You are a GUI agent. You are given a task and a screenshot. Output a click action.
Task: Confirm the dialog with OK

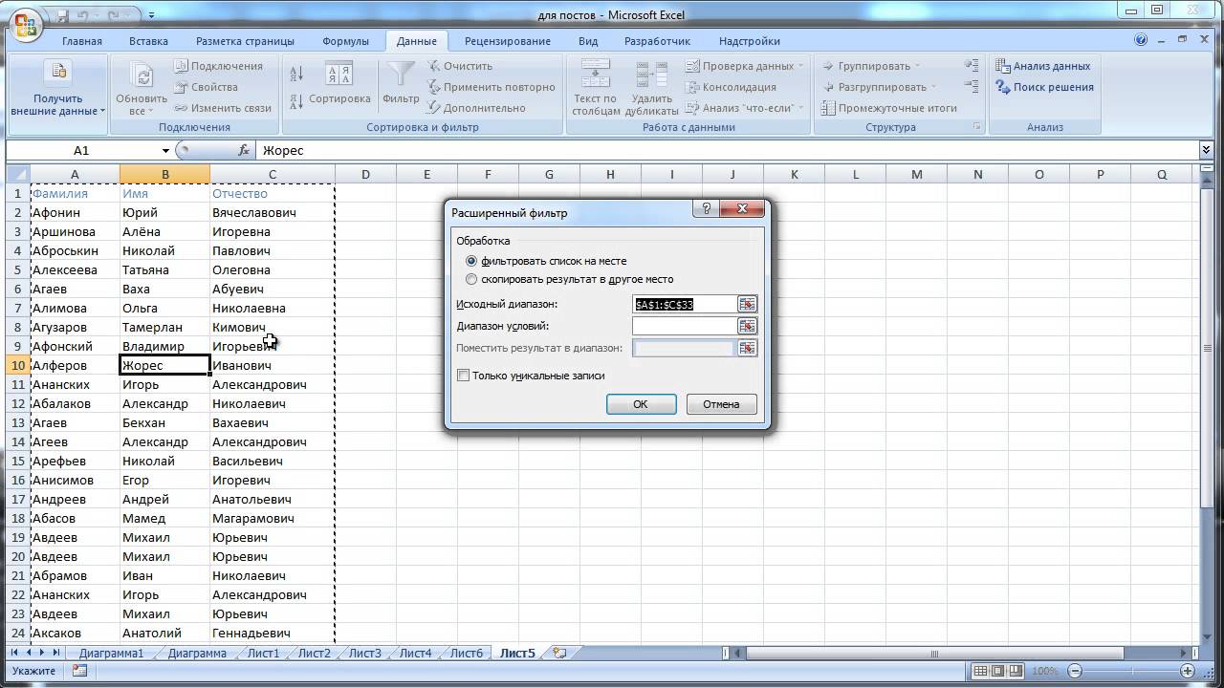[x=641, y=404]
